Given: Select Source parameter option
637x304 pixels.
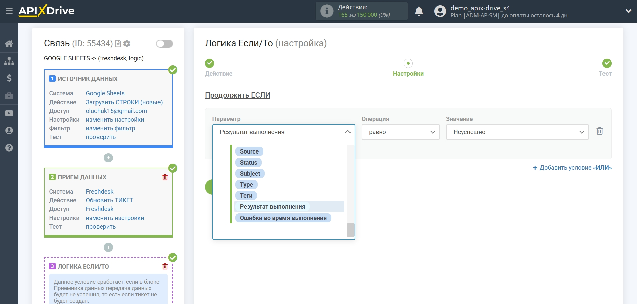Looking at the screenshot, I should [x=249, y=151].
